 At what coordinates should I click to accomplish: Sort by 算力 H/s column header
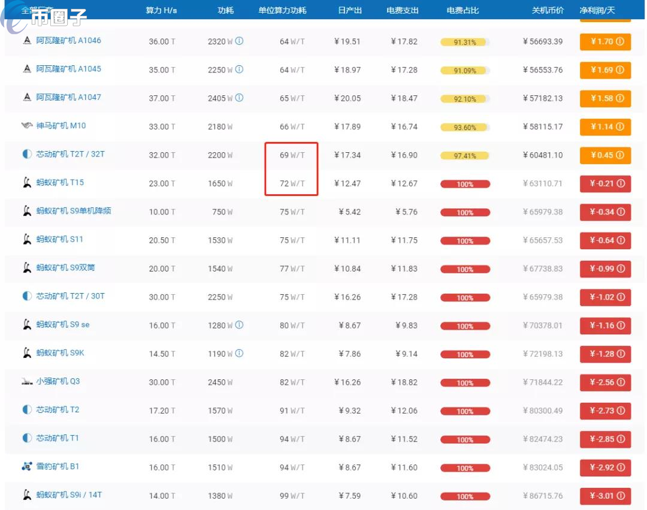[161, 10]
